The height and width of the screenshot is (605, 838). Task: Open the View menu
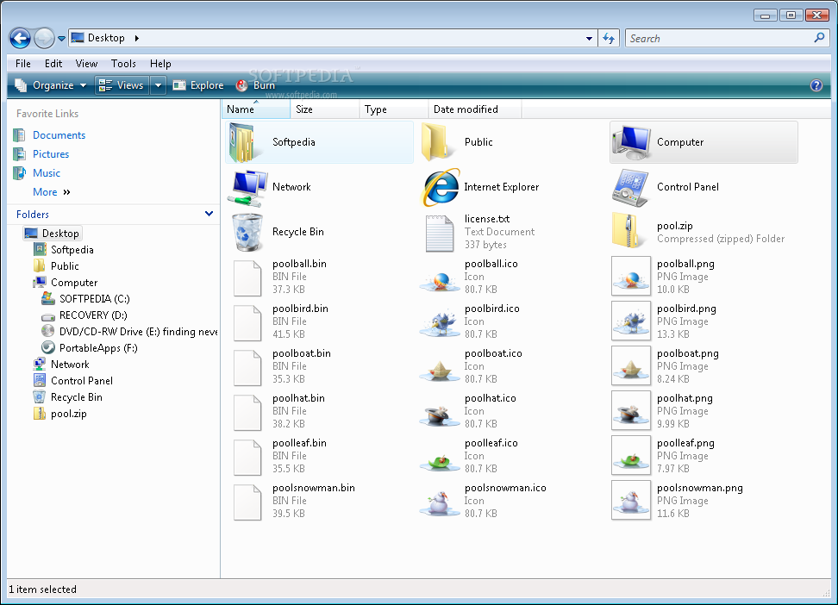pyautogui.click(x=86, y=64)
